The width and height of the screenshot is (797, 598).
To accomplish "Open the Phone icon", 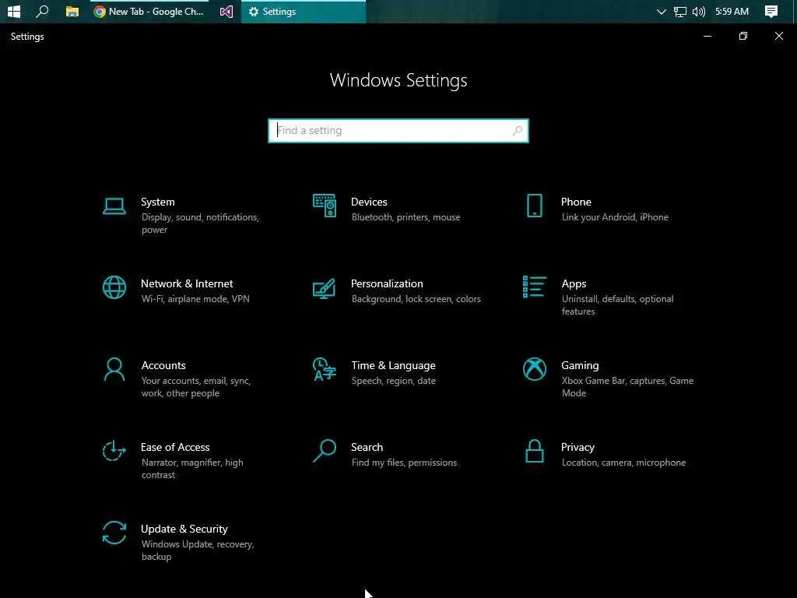I will coord(534,206).
